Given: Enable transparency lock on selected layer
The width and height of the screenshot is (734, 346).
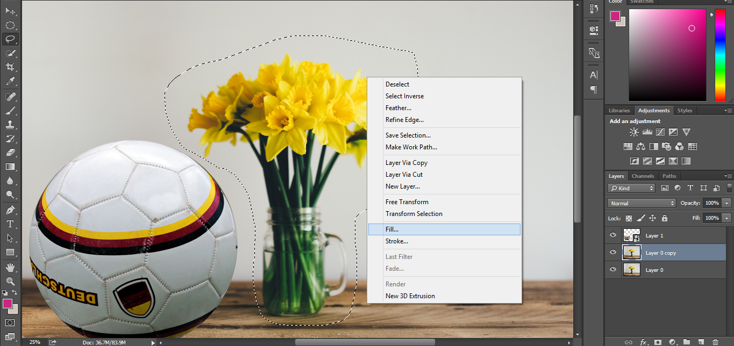Looking at the screenshot, I should pyautogui.click(x=628, y=218).
